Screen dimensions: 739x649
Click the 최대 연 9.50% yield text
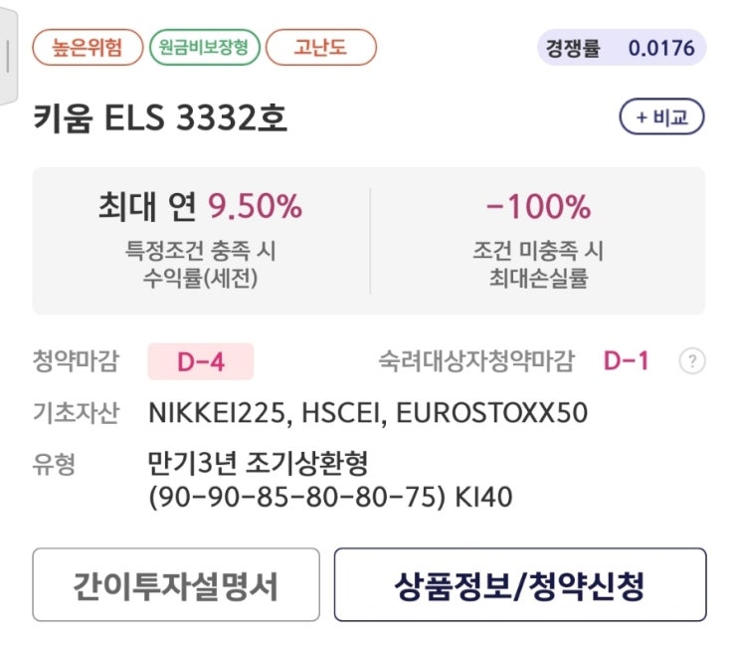coord(200,206)
